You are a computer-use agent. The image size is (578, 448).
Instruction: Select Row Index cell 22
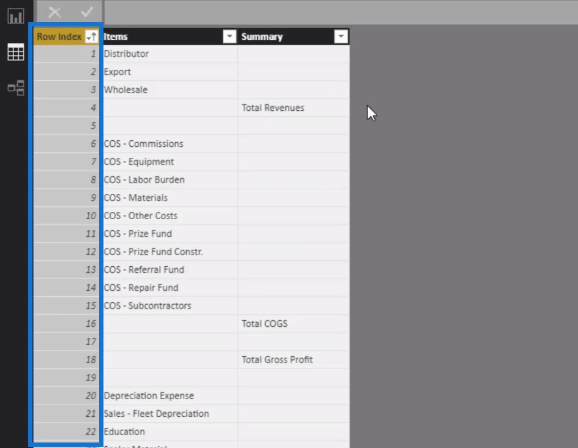click(66, 432)
